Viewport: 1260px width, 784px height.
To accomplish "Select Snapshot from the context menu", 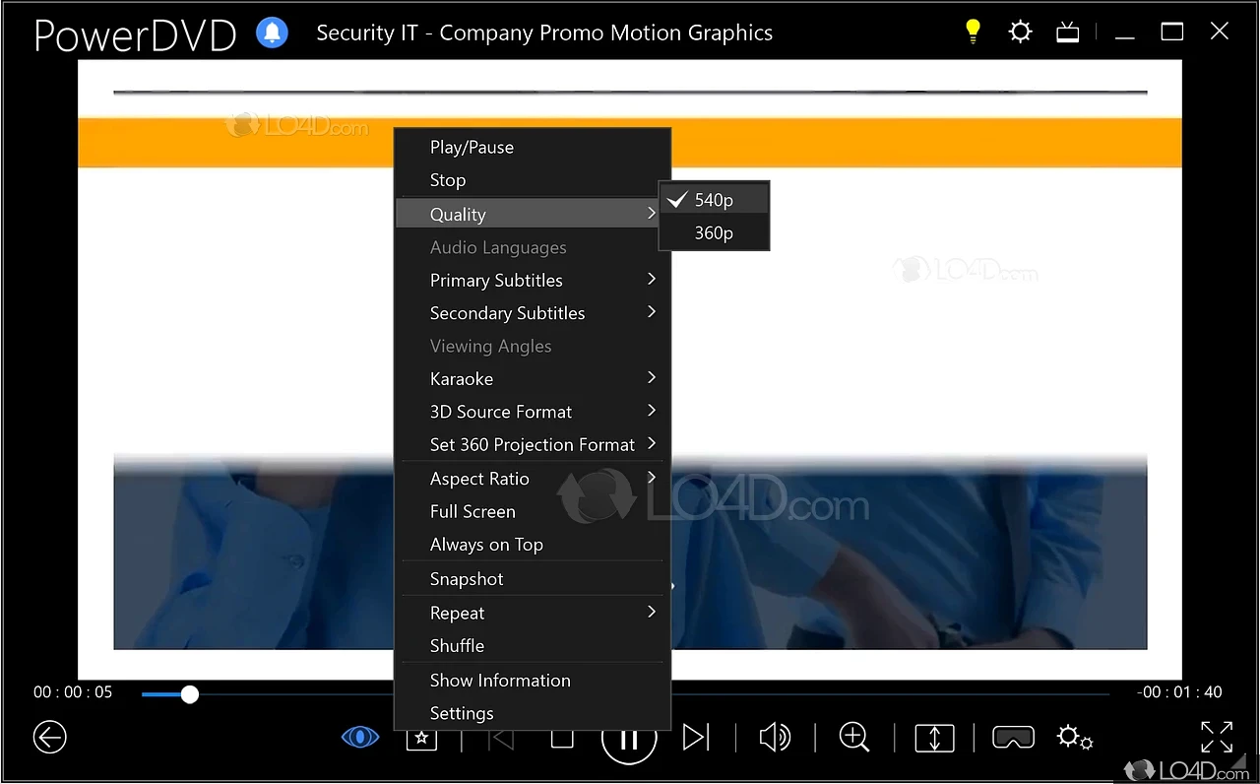I will click(467, 579).
